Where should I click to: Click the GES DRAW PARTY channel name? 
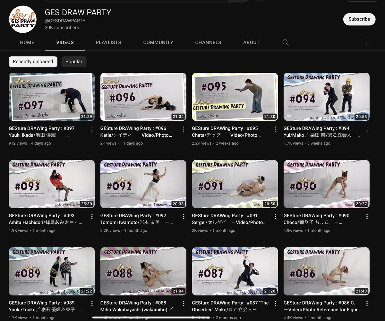(x=78, y=12)
